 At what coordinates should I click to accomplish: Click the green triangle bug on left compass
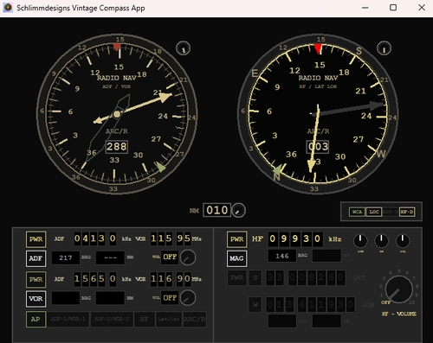point(160,167)
